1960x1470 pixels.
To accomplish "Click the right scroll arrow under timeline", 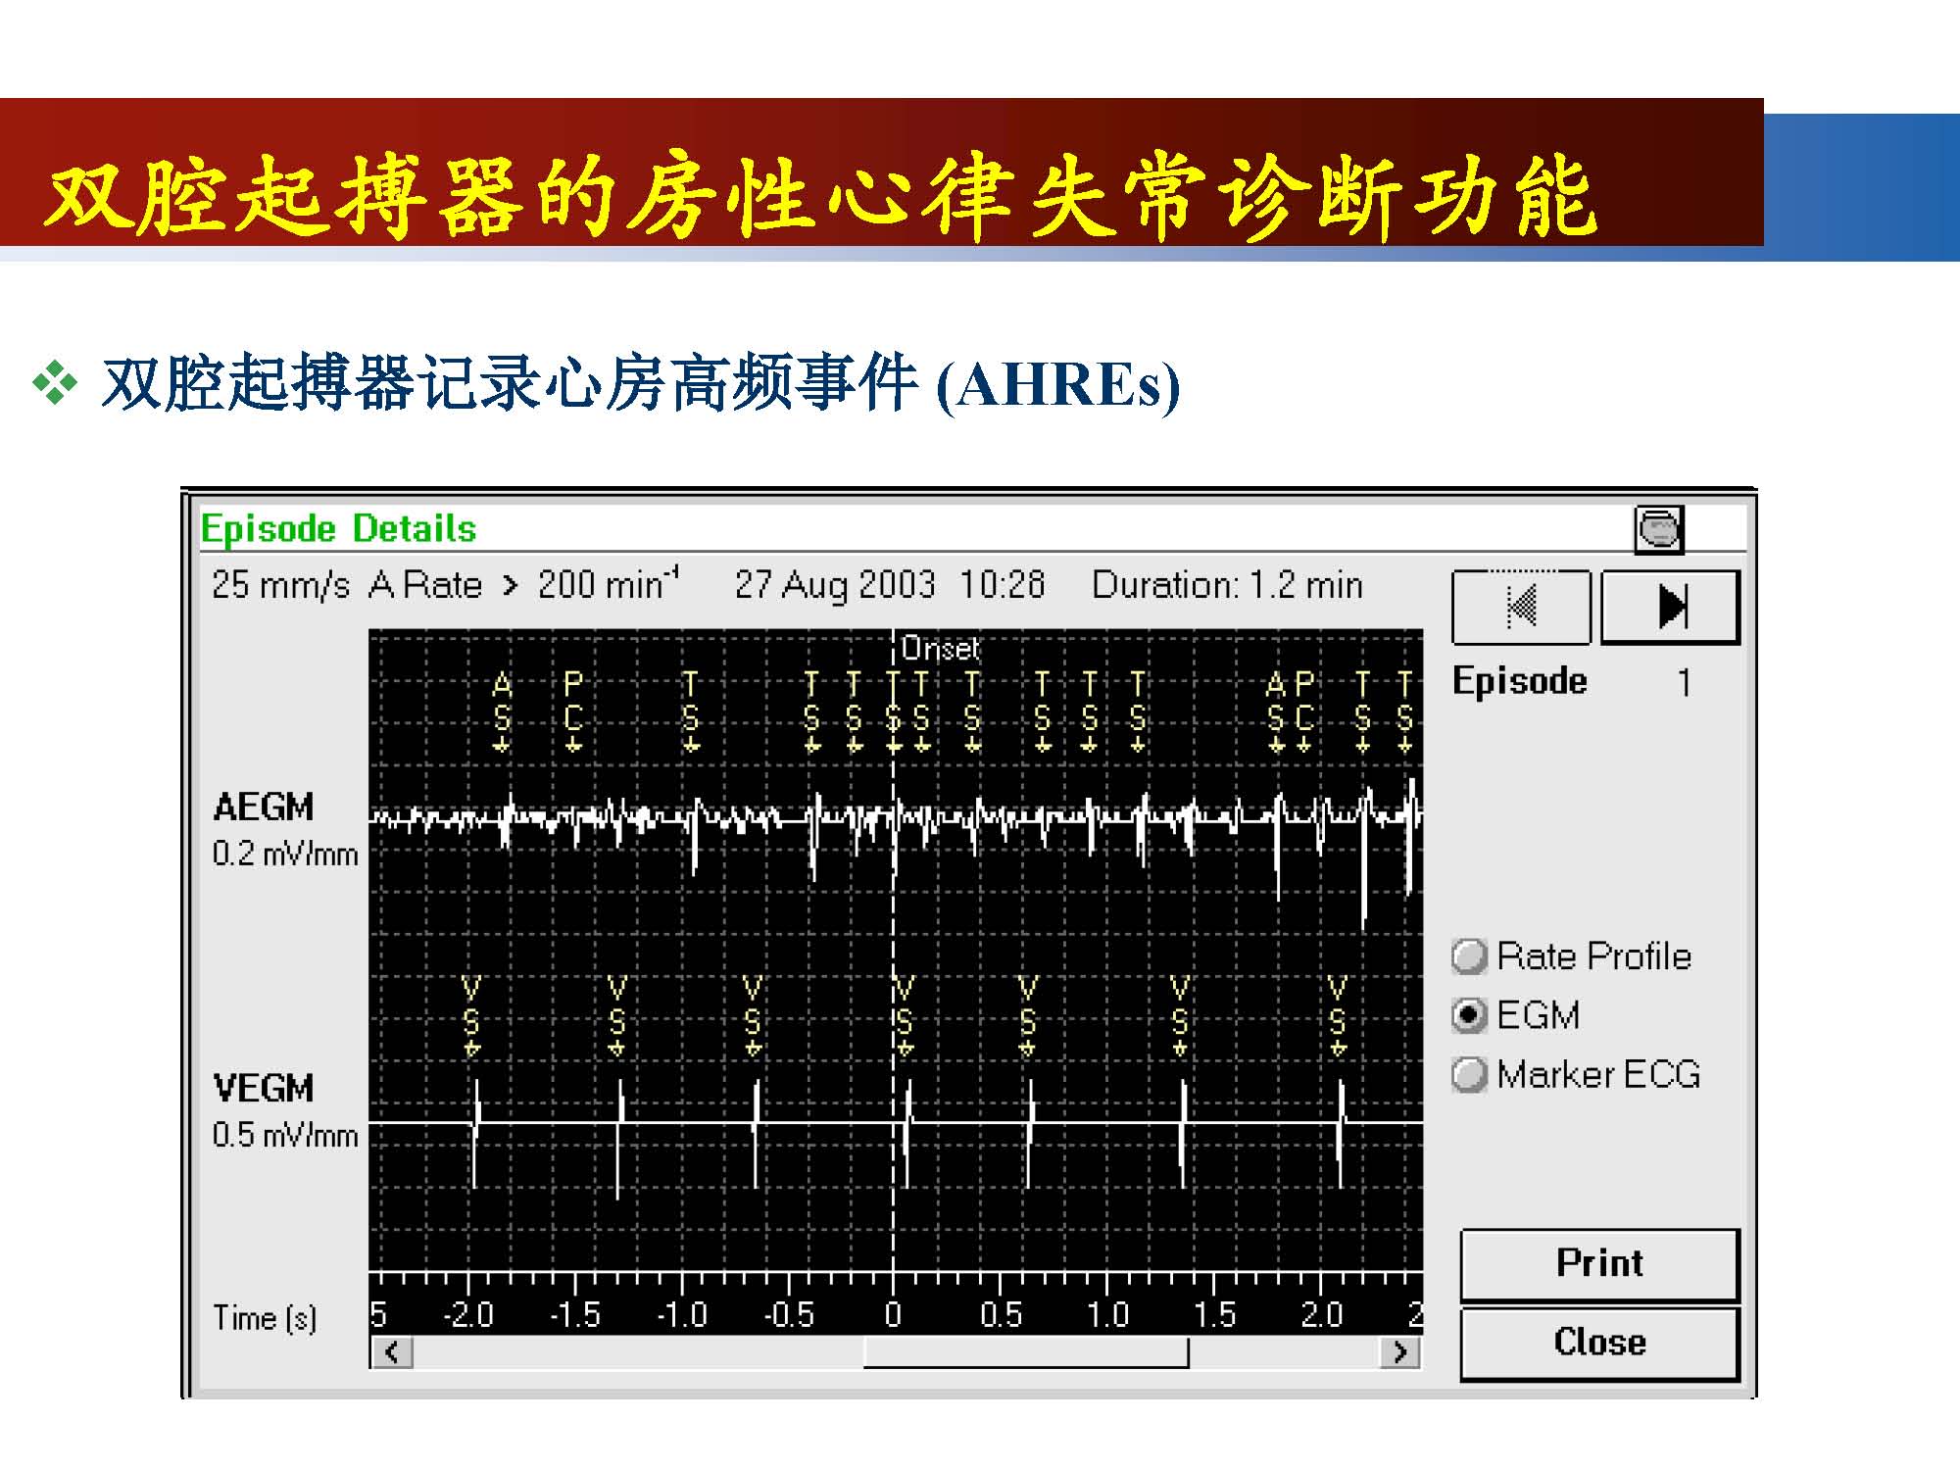I will 1400,1352.
